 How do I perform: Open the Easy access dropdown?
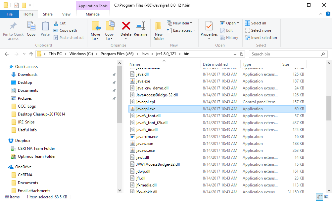[x=184, y=30]
